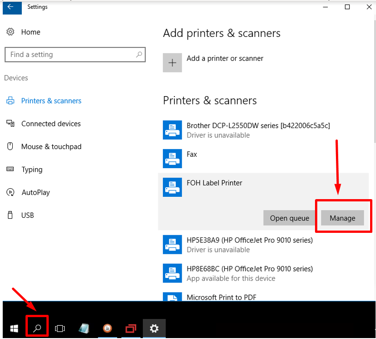Select the Fax device icon

[173, 159]
